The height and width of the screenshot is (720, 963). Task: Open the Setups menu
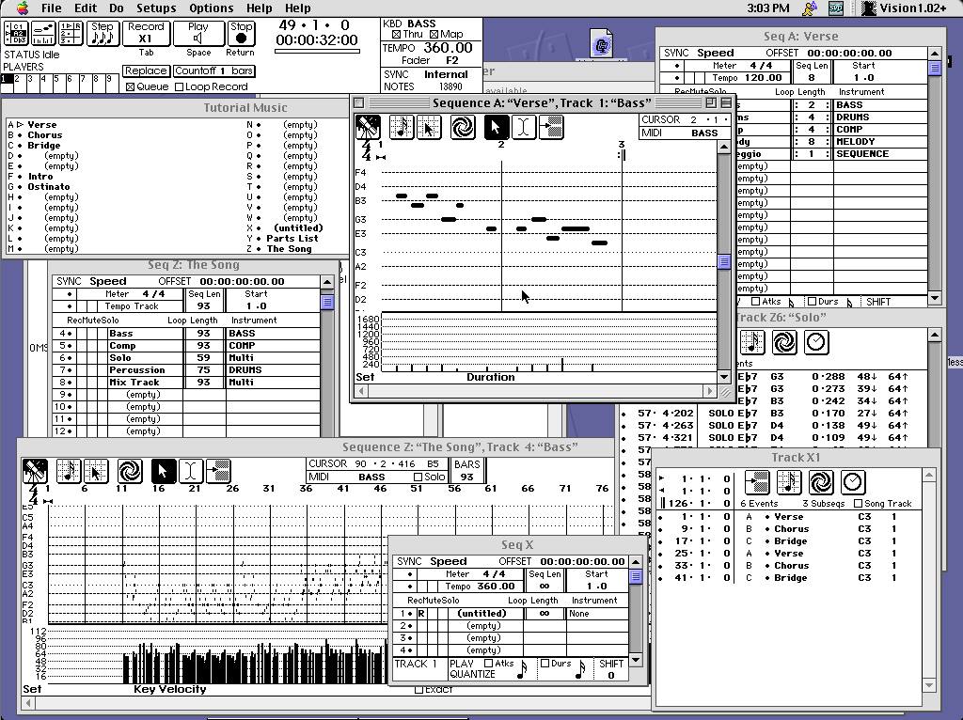pyautogui.click(x=156, y=8)
